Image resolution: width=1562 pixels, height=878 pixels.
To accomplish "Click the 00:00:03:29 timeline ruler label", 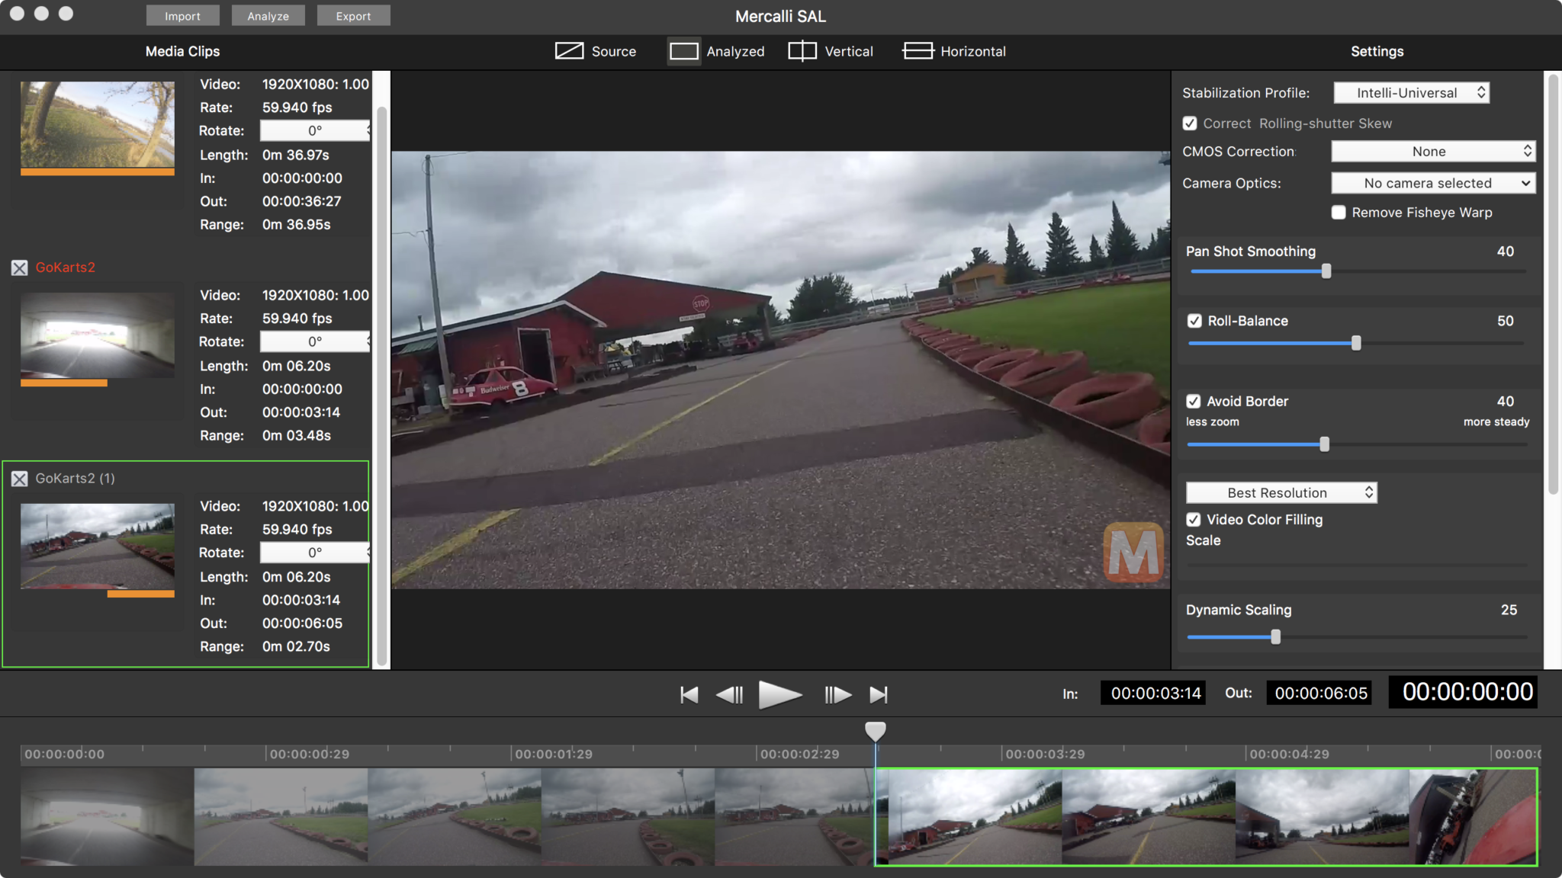I will (1045, 754).
